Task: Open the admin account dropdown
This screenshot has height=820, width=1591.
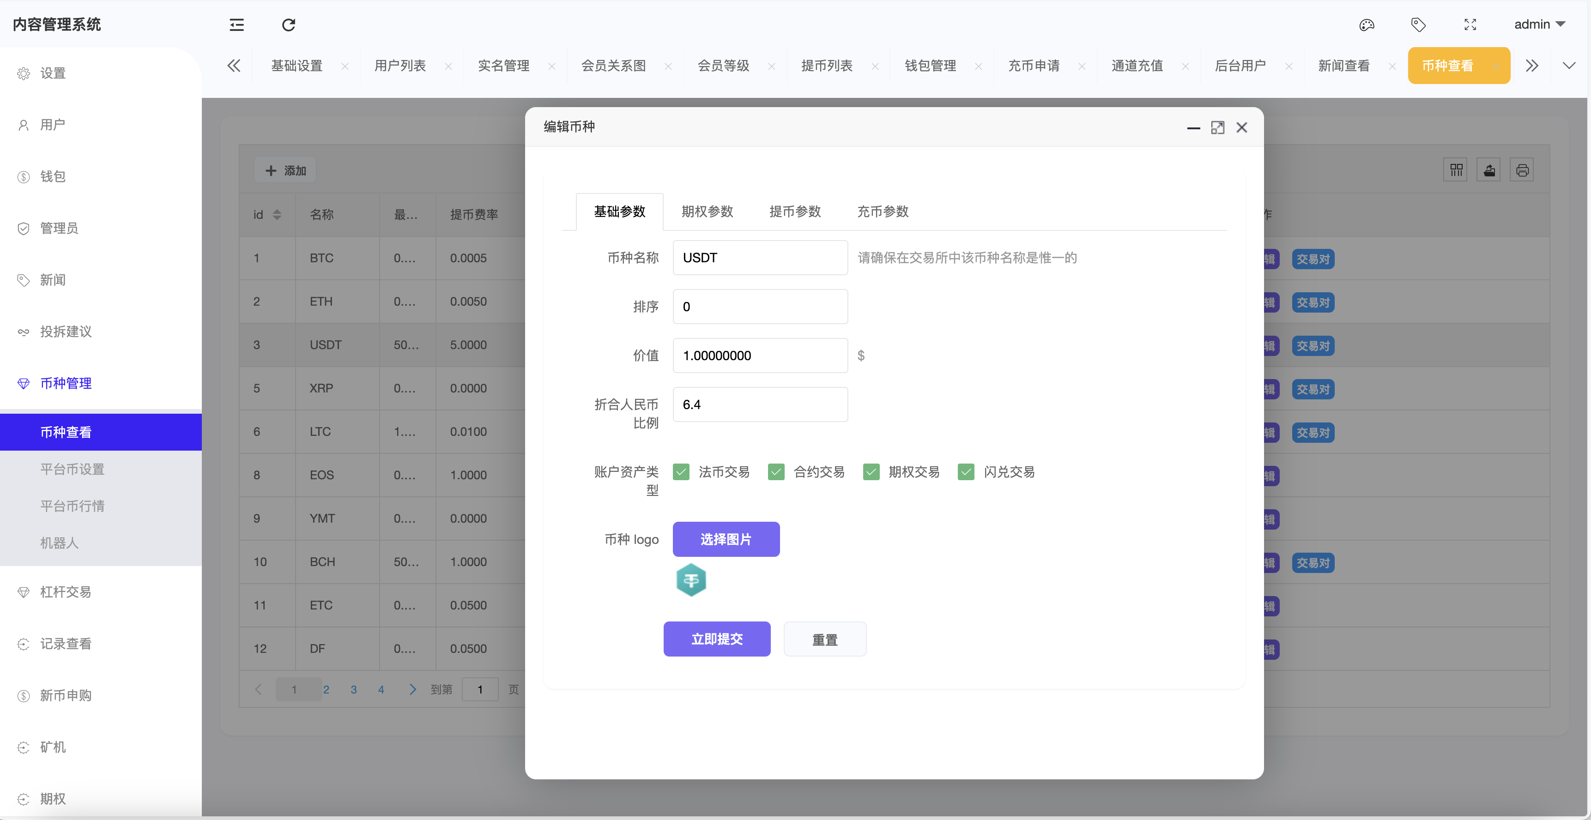Action: point(1540,24)
